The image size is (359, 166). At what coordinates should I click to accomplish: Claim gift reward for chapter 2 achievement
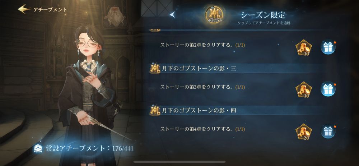coord(328,47)
